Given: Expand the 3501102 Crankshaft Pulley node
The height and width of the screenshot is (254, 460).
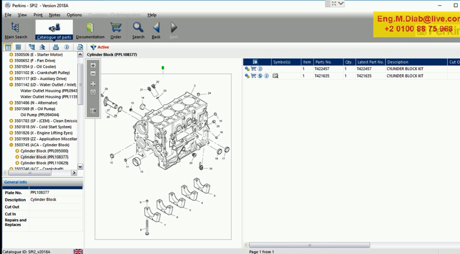Looking at the screenshot, I should (x=11, y=73).
